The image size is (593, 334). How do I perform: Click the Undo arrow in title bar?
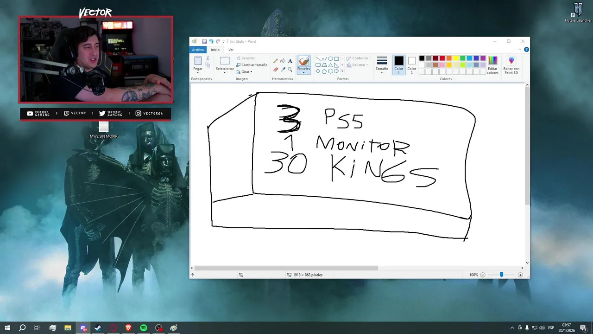point(211,41)
